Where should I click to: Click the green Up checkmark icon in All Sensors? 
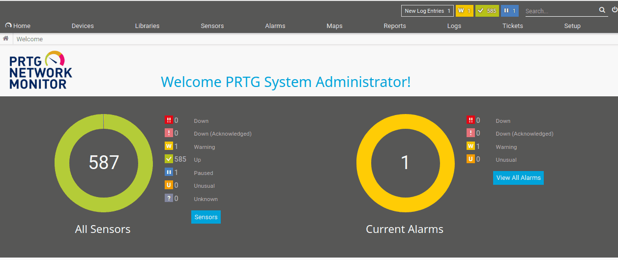tap(169, 159)
